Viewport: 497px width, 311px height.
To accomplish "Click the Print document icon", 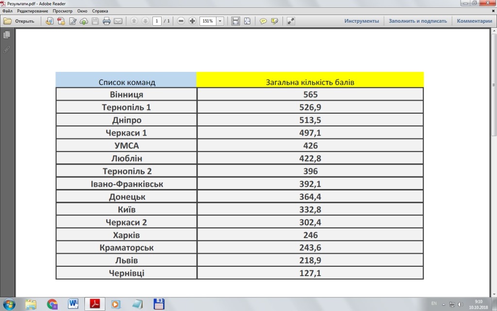I will point(106,21).
